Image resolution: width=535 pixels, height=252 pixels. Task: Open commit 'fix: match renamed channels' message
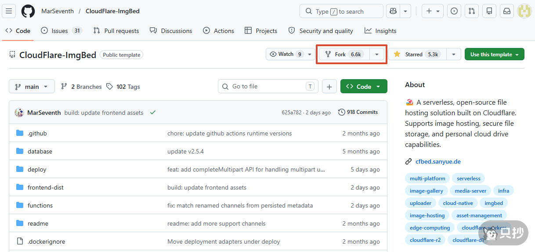(240, 205)
